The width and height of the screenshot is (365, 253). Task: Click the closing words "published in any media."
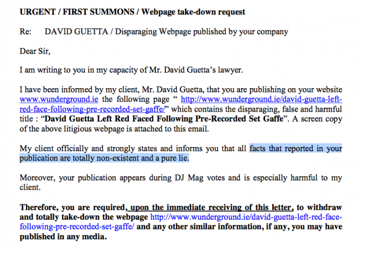click(63, 236)
